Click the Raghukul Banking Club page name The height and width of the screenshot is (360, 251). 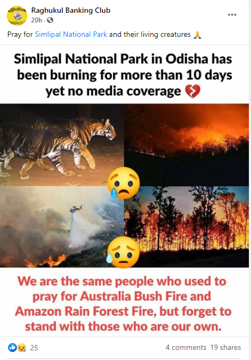point(71,10)
